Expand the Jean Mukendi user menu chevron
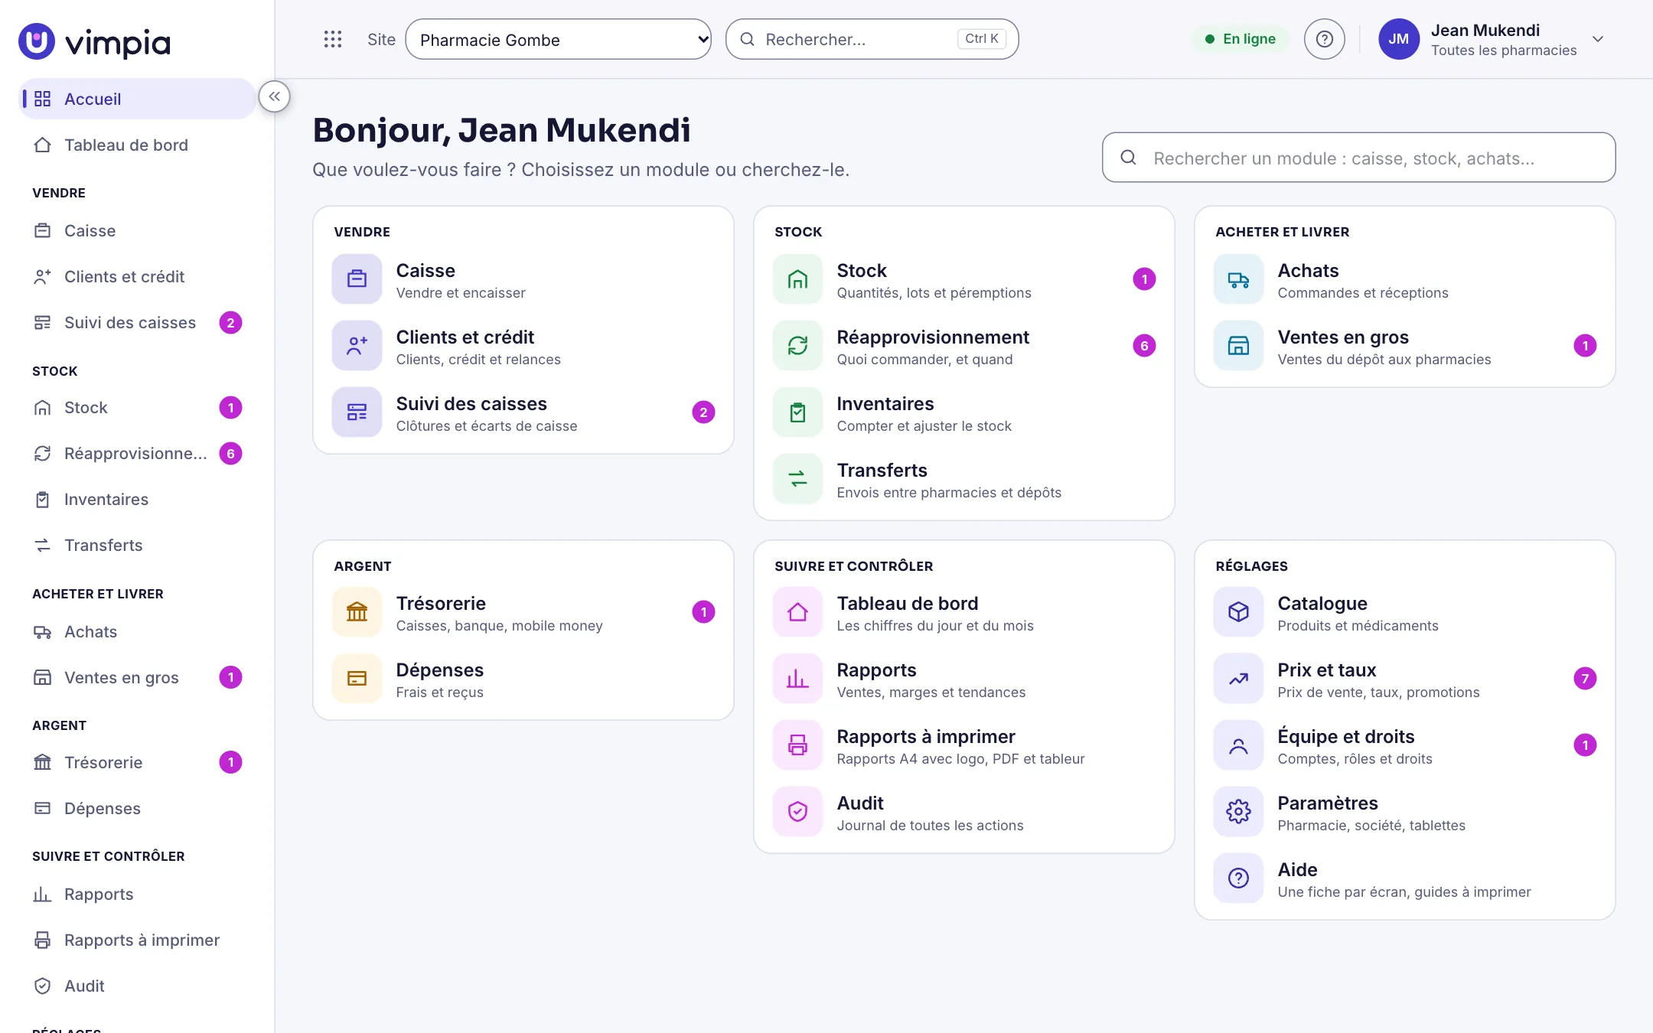This screenshot has width=1653, height=1033. click(1597, 39)
